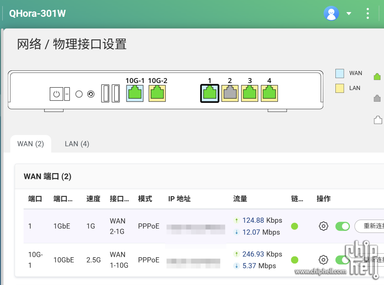Click the white outlined port legend icon

(x=378, y=120)
